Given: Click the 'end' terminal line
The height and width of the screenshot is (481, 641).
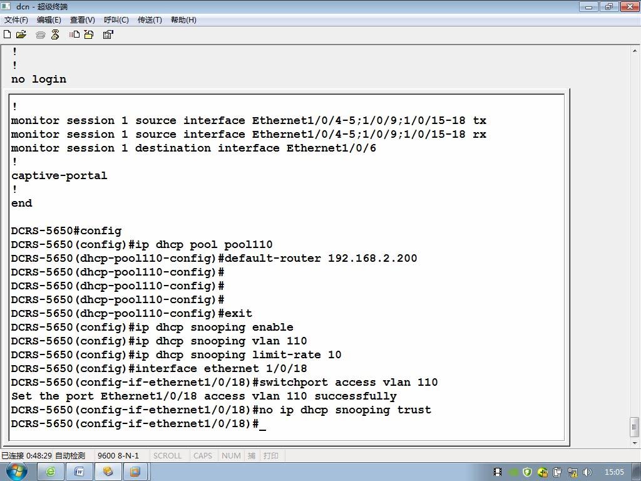Looking at the screenshot, I should pyautogui.click(x=22, y=203).
